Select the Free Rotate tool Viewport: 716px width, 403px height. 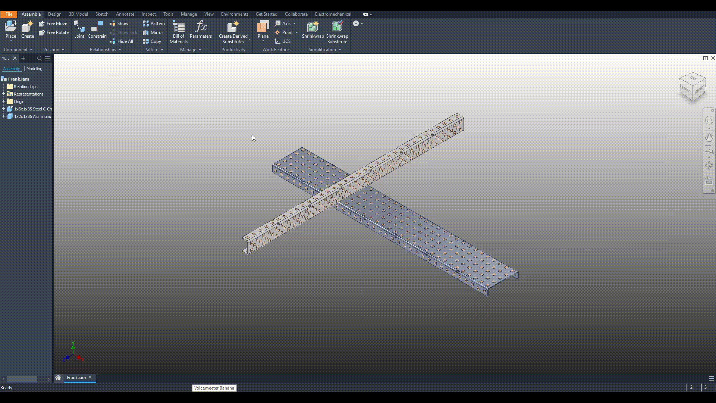click(54, 32)
